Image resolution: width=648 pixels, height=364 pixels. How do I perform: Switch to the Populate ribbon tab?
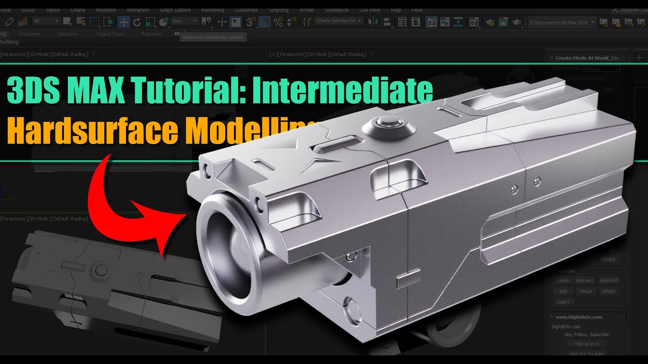pos(151,34)
